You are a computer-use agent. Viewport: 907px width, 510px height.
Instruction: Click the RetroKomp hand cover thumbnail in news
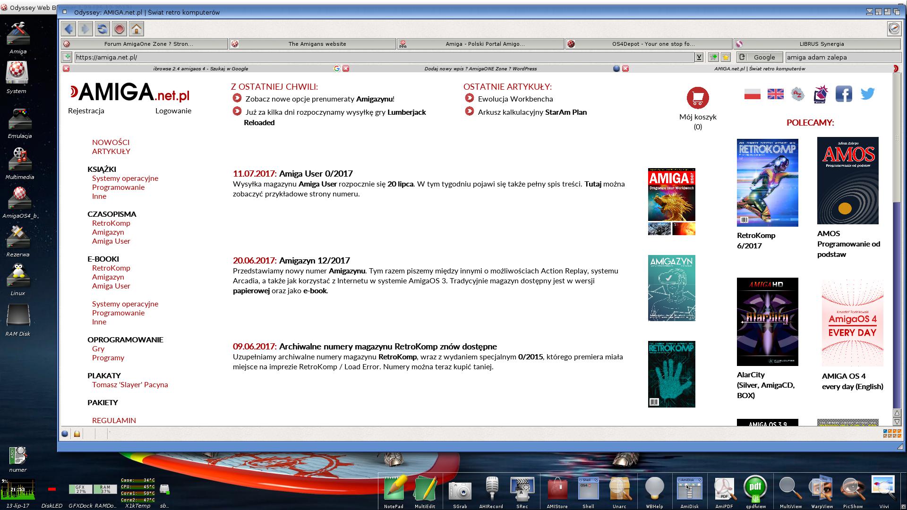[x=671, y=374]
